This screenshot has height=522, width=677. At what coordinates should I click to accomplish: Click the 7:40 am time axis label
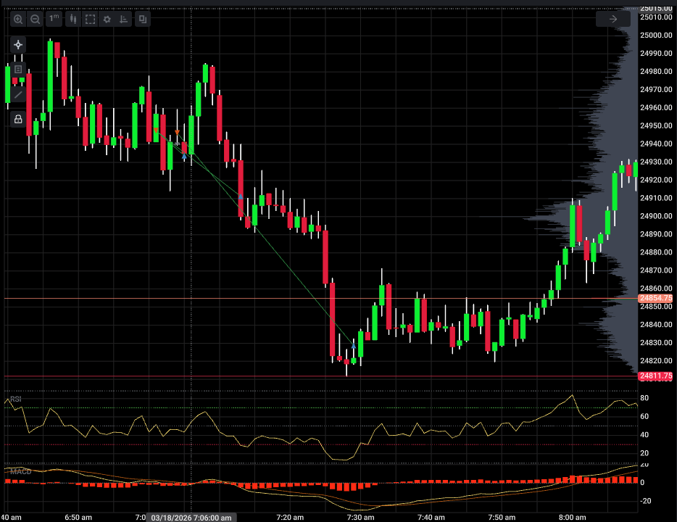tap(431, 517)
